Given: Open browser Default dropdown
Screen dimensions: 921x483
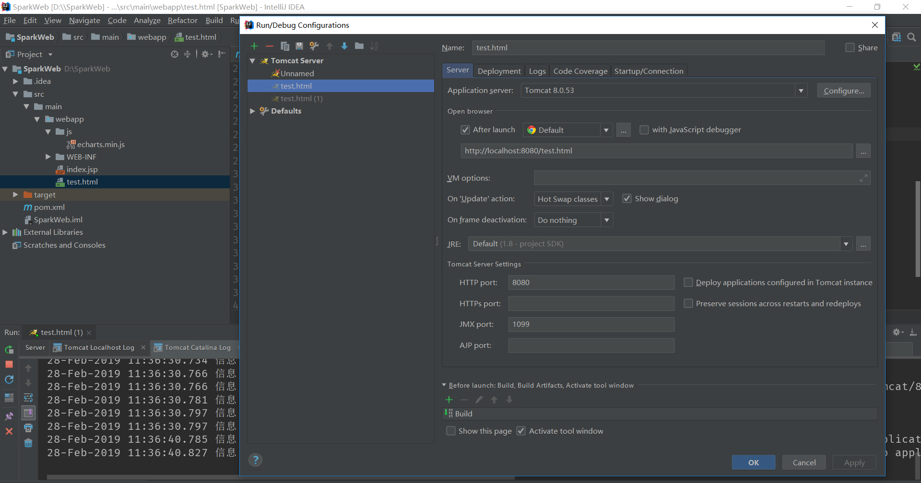Looking at the screenshot, I should pos(606,130).
